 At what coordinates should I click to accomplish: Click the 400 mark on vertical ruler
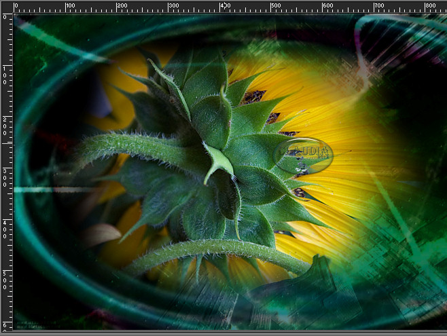5,229
